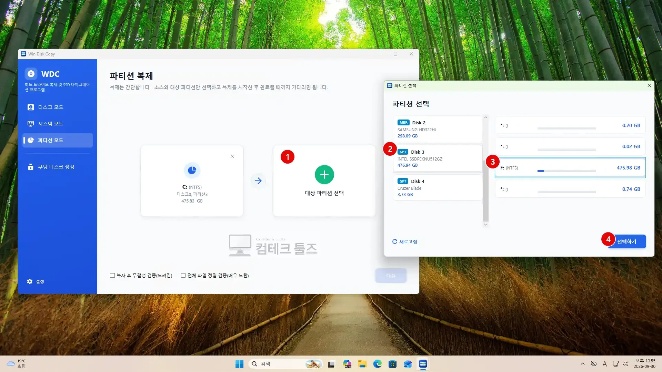
Task: Select Disk 3 INTEL SSDPEKNU512GZ
Action: click(437, 158)
